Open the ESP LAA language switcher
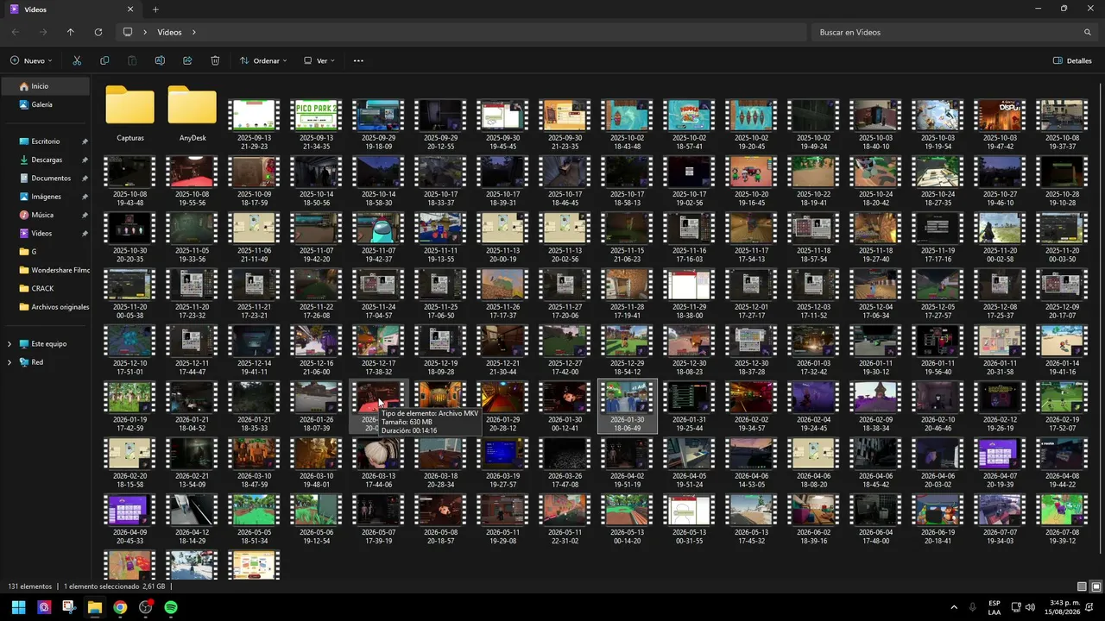Viewport: 1105px width, 621px height. coord(994,607)
